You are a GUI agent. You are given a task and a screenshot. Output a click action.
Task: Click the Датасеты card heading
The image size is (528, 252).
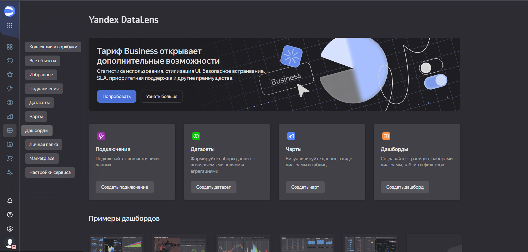click(x=203, y=149)
